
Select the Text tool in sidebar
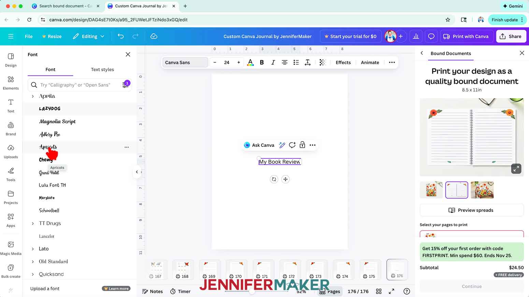(11, 106)
